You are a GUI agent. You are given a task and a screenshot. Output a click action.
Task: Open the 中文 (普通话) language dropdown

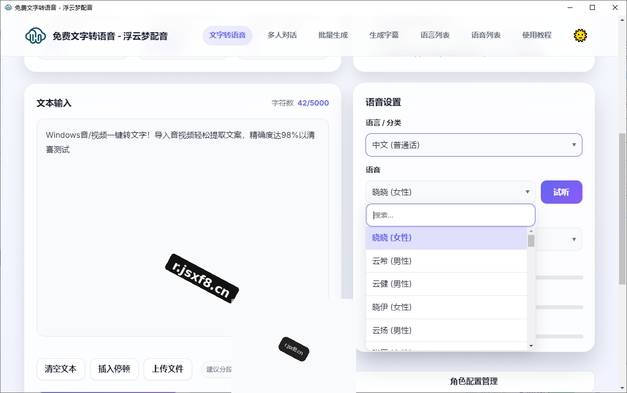(474, 145)
